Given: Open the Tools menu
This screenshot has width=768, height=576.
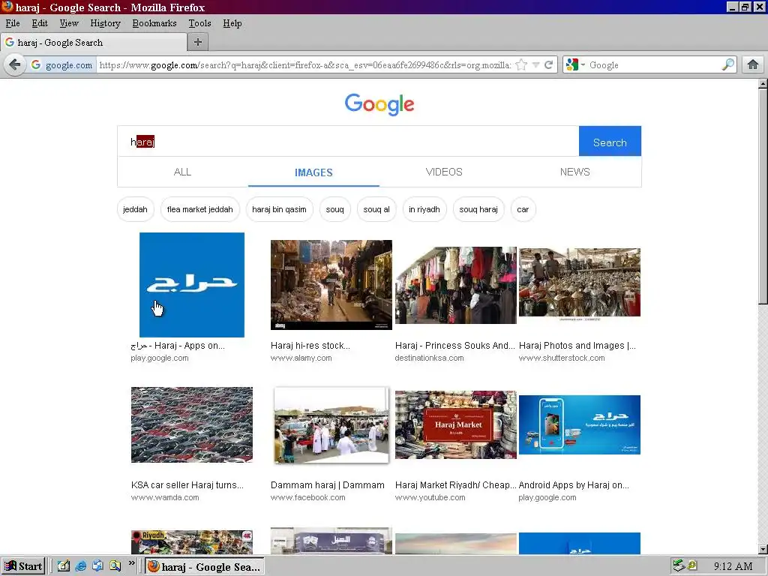Looking at the screenshot, I should [x=199, y=23].
